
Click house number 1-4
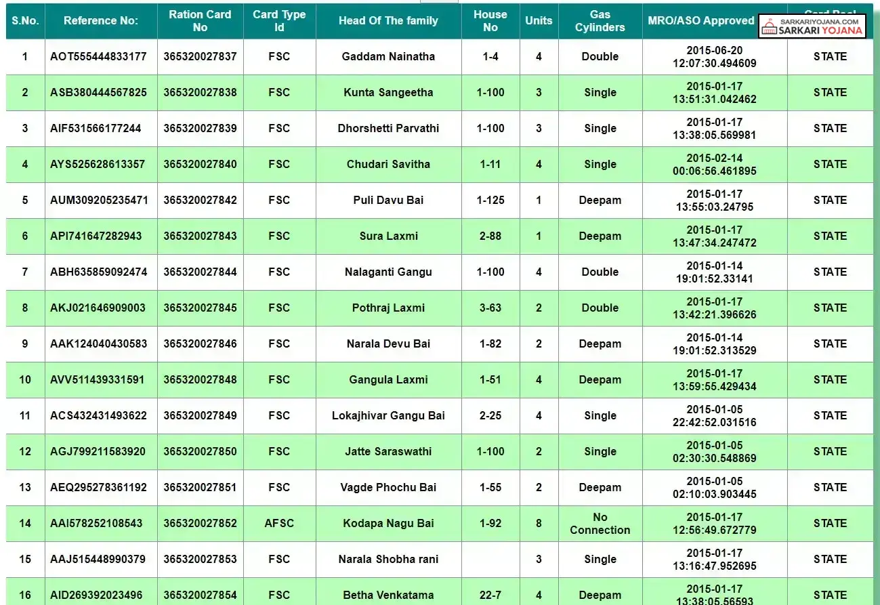(490, 57)
